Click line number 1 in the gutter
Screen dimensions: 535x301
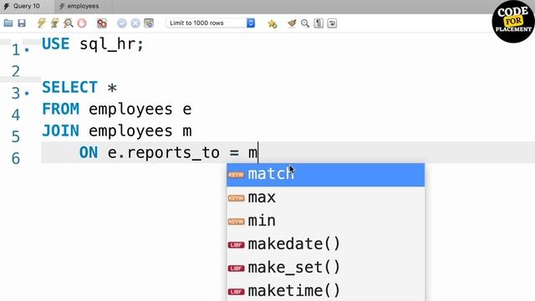click(x=16, y=50)
